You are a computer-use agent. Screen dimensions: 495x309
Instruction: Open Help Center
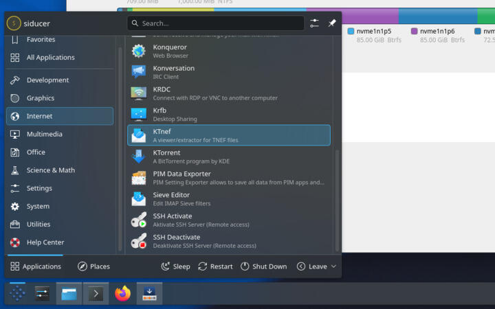point(60,242)
